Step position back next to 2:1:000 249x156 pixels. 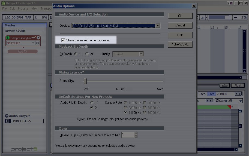(236, 94)
